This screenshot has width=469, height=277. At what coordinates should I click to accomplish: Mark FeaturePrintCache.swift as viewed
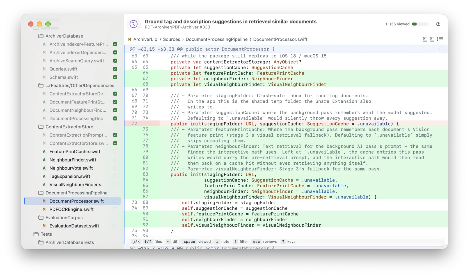(115, 152)
